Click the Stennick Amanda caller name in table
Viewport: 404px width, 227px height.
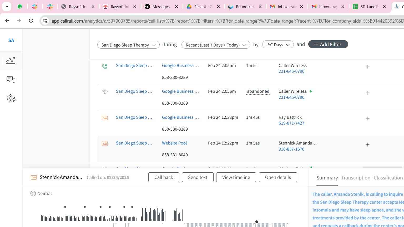(x=297, y=143)
